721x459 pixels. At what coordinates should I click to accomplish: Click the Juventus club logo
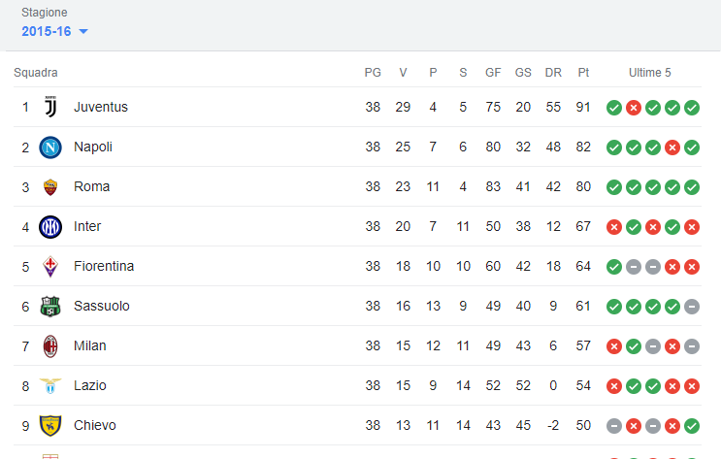[50, 107]
